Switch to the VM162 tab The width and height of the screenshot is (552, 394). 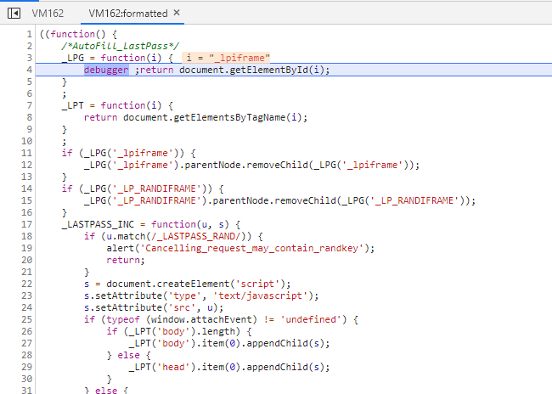click(48, 14)
